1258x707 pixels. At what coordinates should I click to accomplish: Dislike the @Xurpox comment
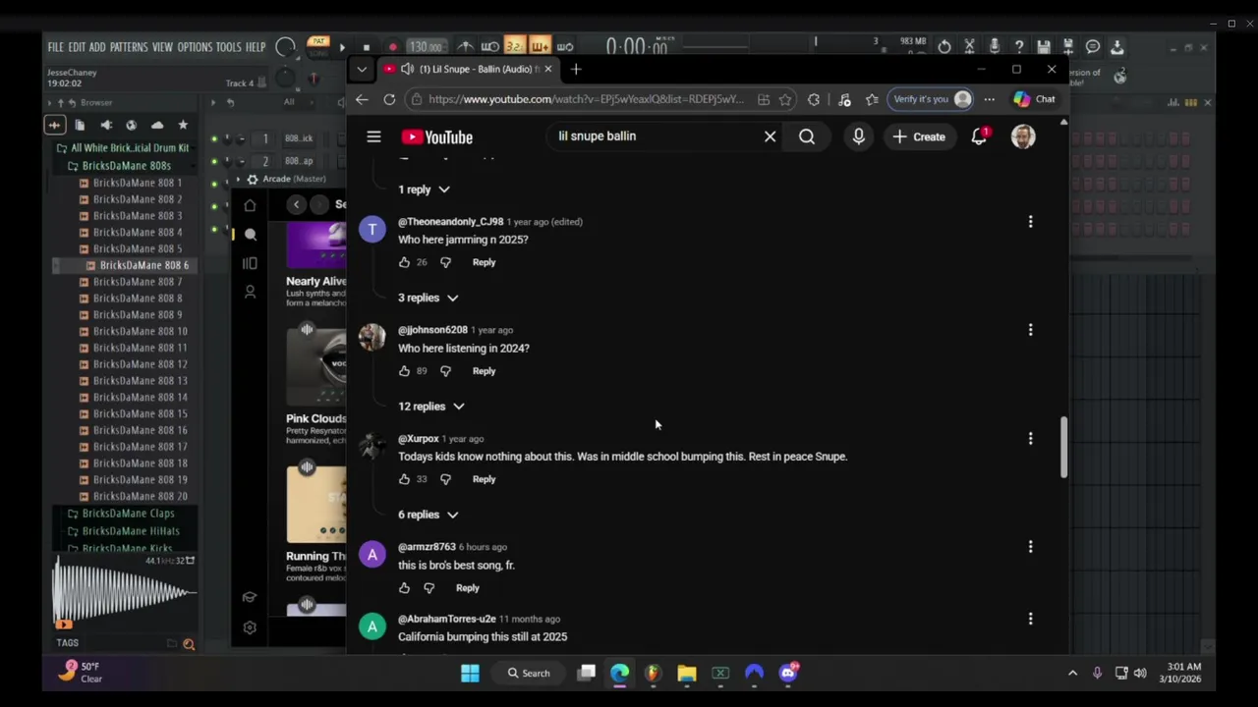(x=445, y=479)
